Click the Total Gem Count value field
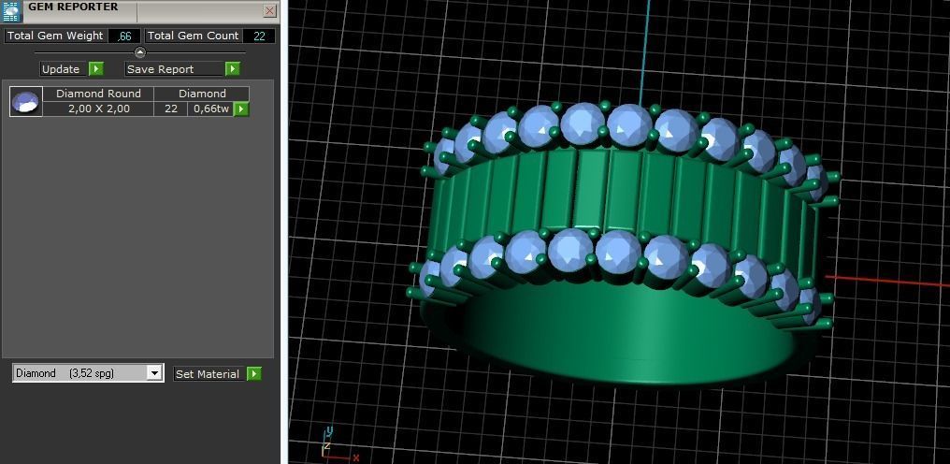The image size is (950, 464). [x=259, y=36]
